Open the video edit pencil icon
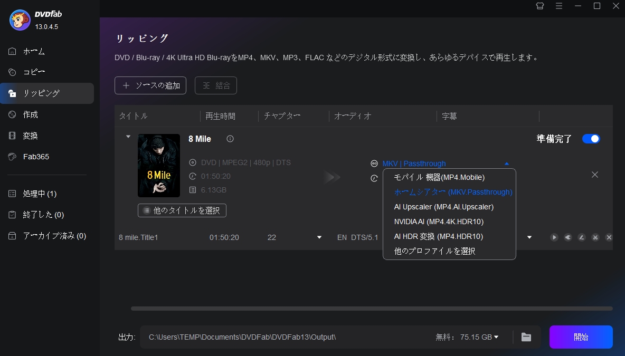625x356 pixels. point(582,237)
